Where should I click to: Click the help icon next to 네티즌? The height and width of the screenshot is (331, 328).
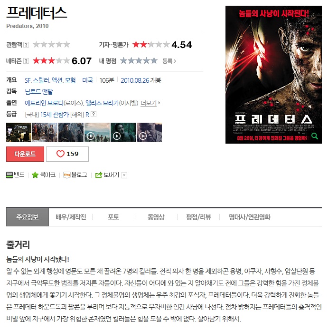[26, 61]
